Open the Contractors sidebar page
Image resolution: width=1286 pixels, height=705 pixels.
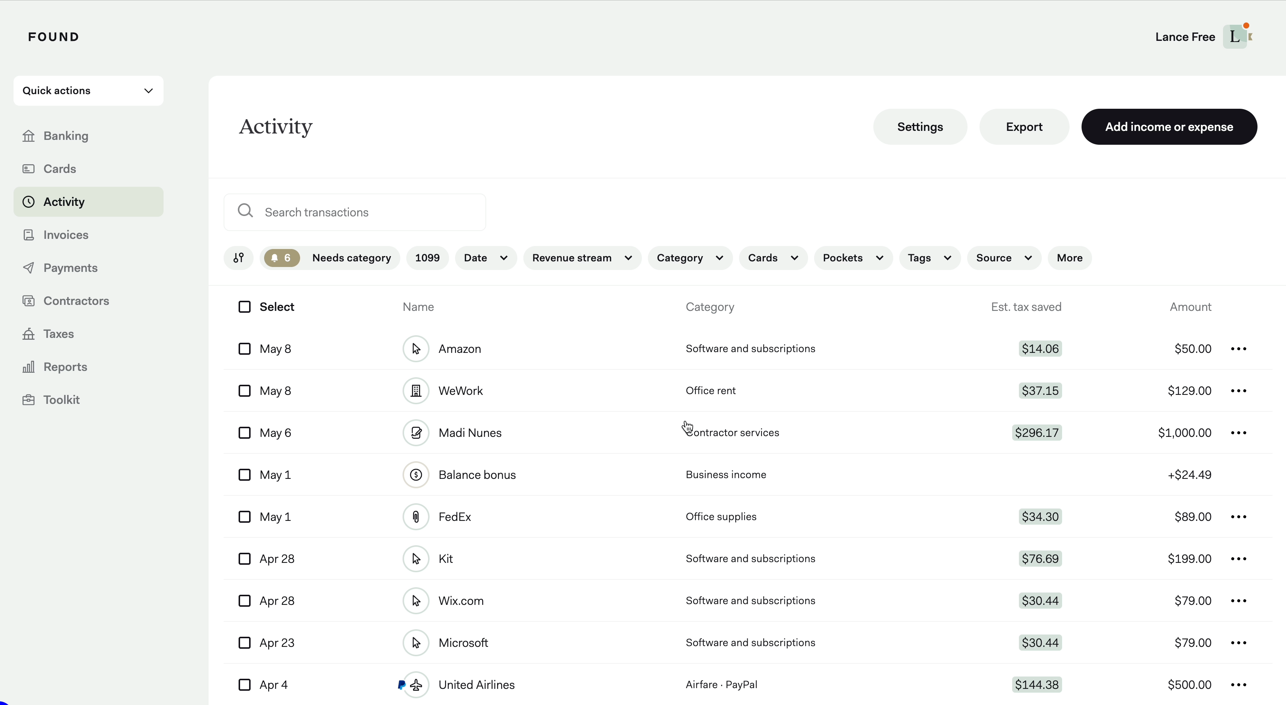click(x=76, y=301)
